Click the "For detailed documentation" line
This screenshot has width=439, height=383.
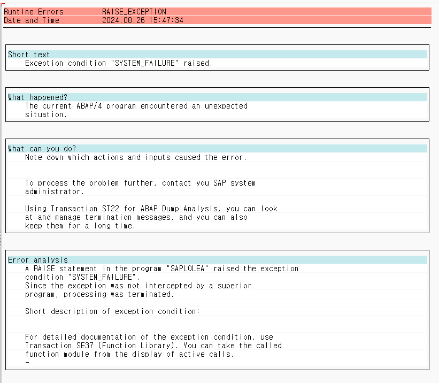[x=149, y=337]
